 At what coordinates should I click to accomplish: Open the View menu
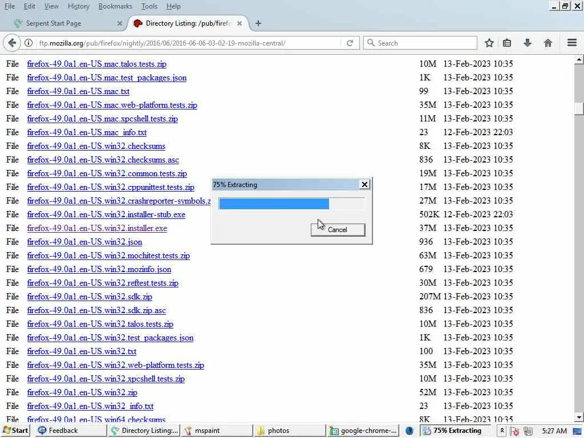pyautogui.click(x=51, y=6)
